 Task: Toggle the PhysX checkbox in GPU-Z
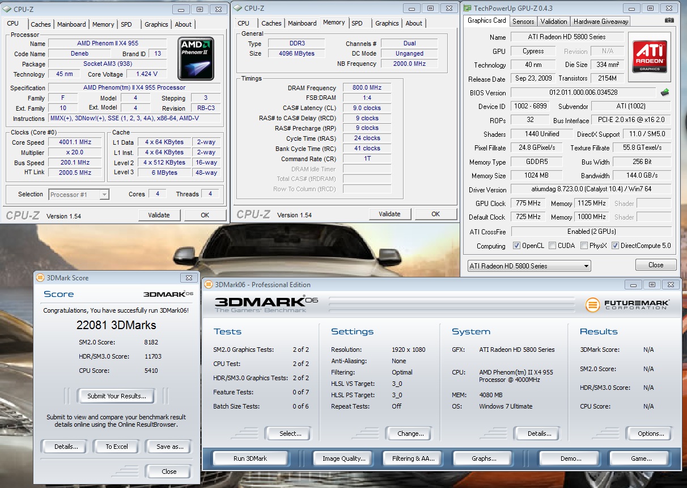(584, 246)
